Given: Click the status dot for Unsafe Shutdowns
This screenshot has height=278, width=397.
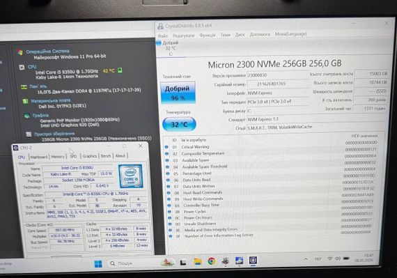Looking at the screenshot, I should tap(170, 224).
